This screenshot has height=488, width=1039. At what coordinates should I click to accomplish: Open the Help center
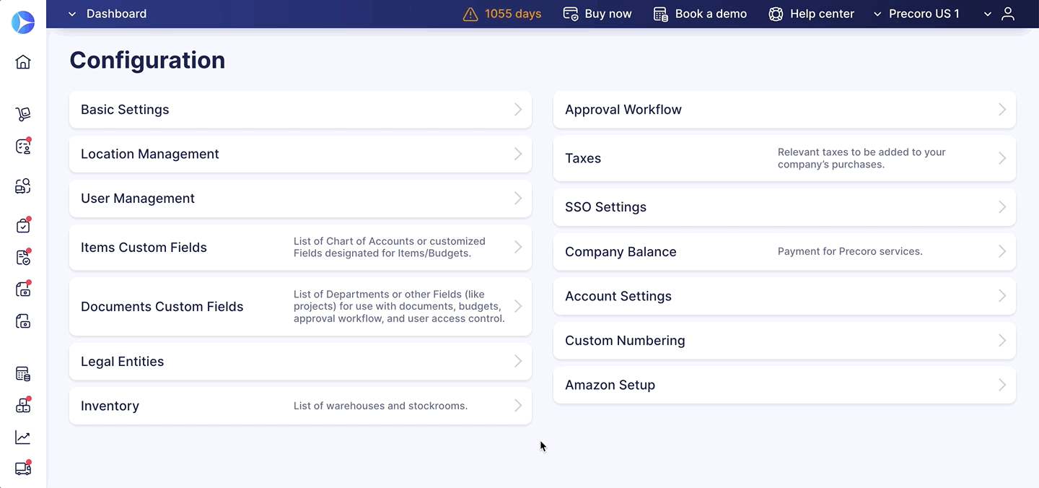pos(811,14)
